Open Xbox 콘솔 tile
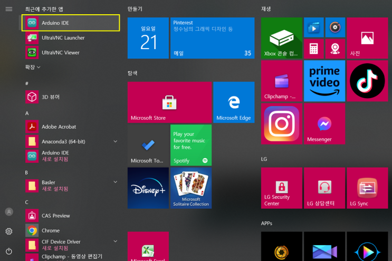Screen dimensions: 392x261 (282, 38)
